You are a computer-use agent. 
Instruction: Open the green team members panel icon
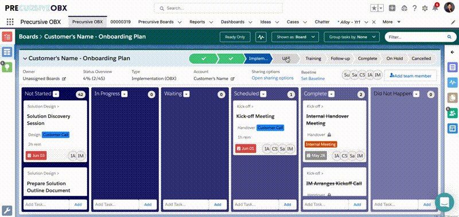pyautogui.click(x=453, y=113)
